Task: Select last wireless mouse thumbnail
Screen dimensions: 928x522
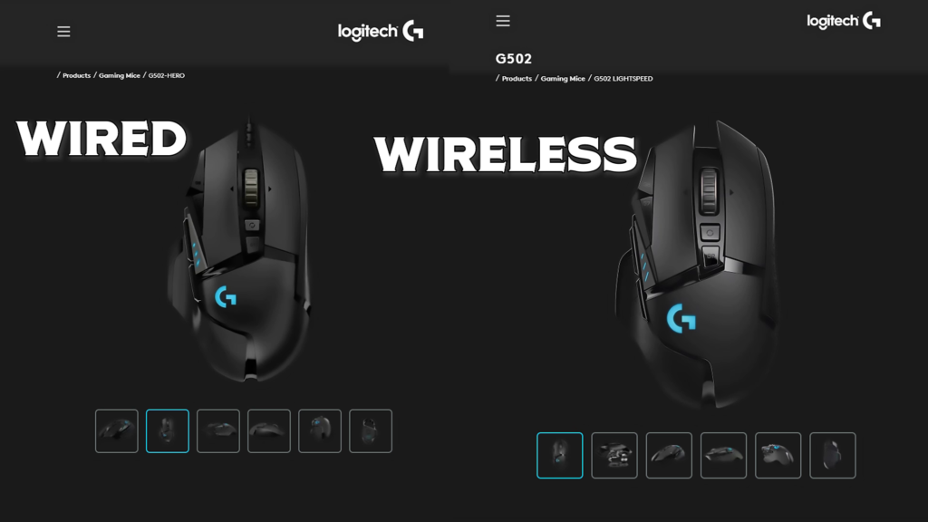Action: click(x=833, y=455)
